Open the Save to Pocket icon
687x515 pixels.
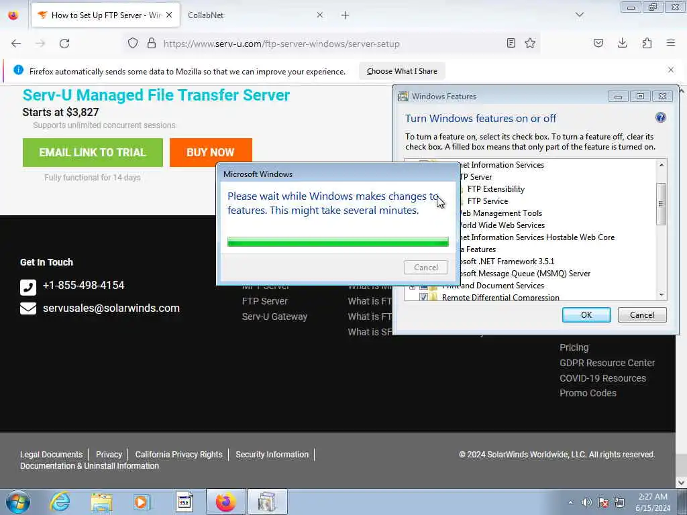pyautogui.click(x=598, y=43)
